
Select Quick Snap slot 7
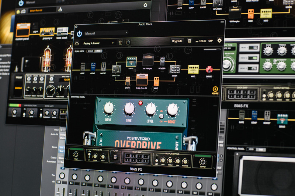140,161
